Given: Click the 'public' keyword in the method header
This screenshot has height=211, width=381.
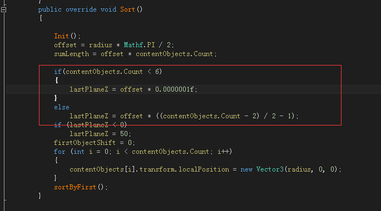Looking at the screenshot, I should (x=50, y=9).
